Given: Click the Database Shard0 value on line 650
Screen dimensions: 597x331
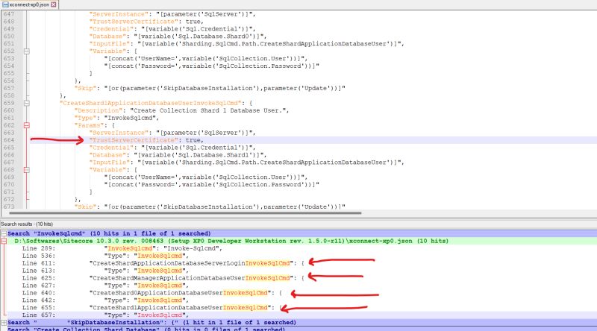Looking at the screenshot, I should click(x=200, y=36).
